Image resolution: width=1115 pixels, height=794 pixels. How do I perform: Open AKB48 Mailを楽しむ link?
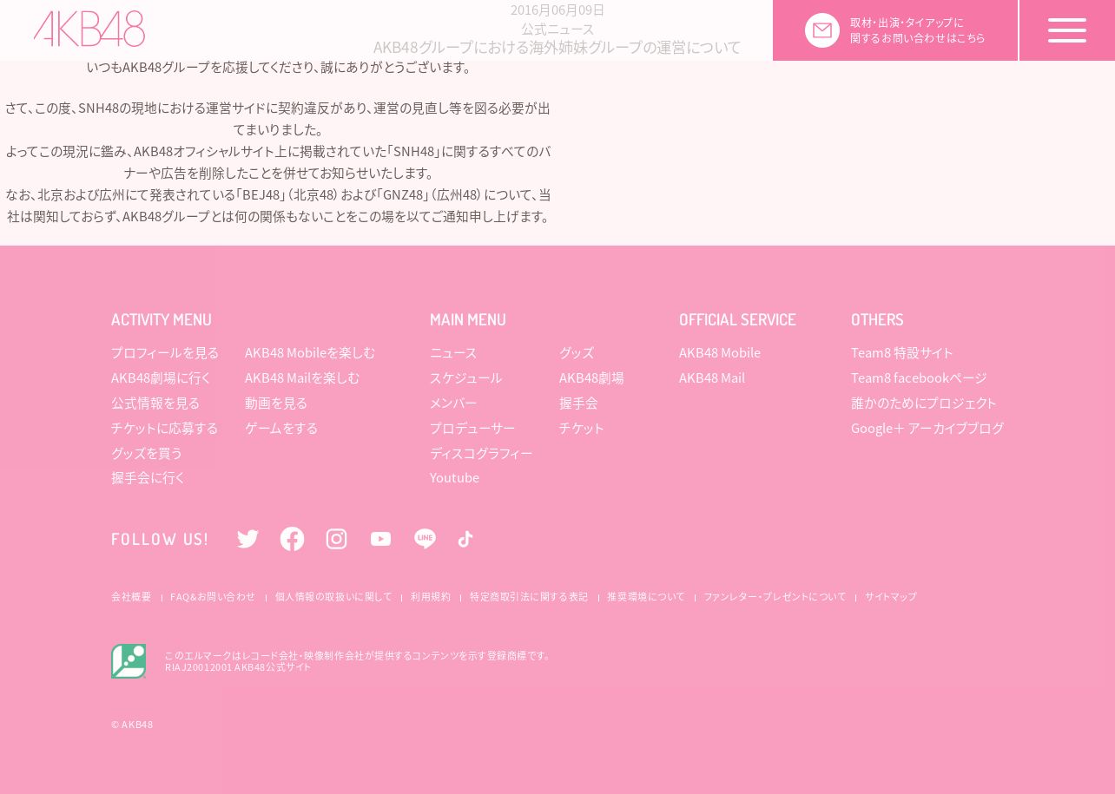(x=302, y=377)
